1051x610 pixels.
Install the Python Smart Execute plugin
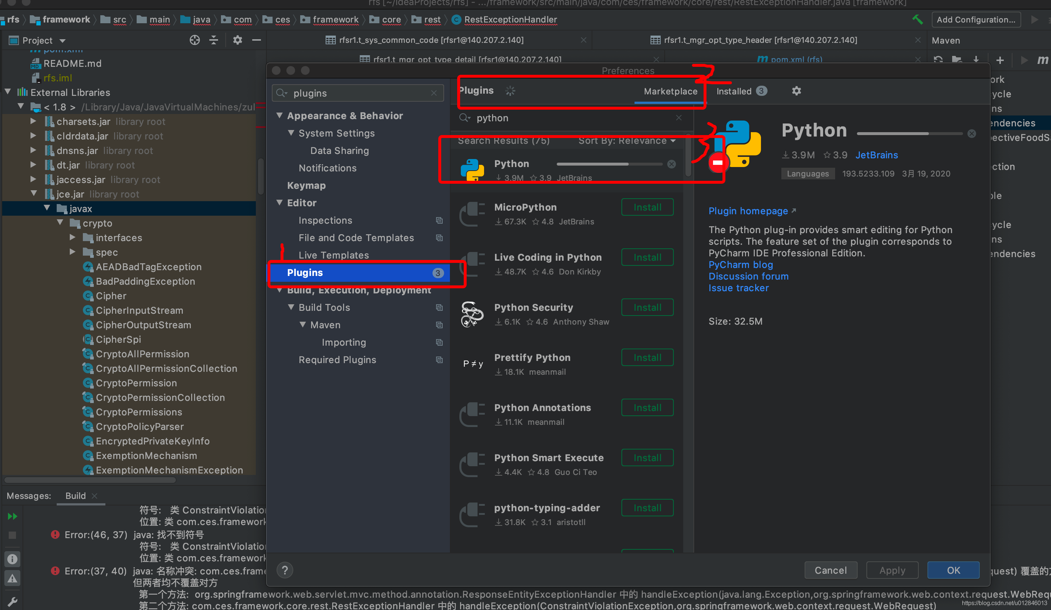click(647, 457)
